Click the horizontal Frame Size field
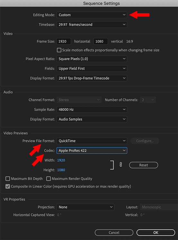The height and width of the screenshot is (240, 178). click(64, 41)
